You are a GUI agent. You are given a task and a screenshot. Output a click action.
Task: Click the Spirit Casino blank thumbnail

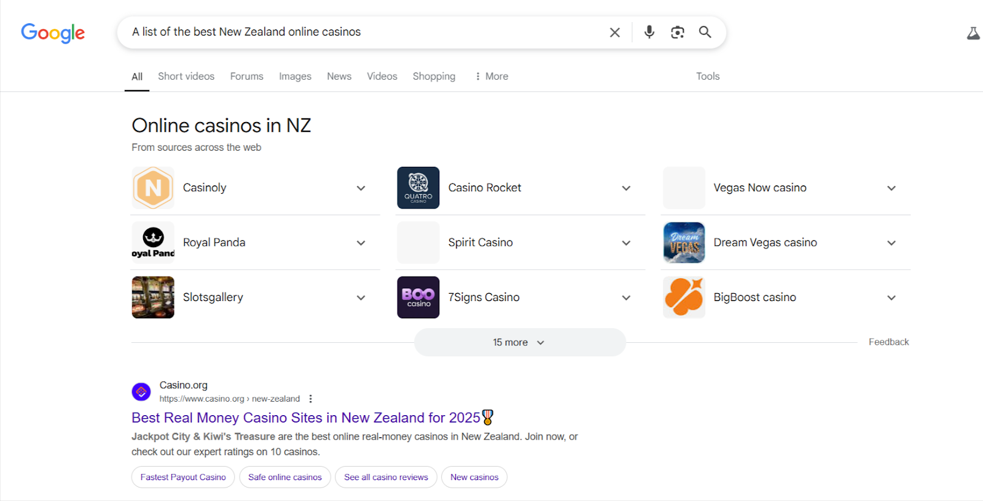(x=418, y=242)
